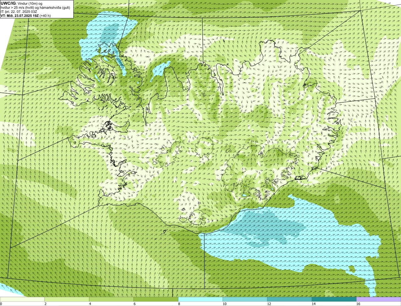This screenshot has width=401, height=306.
Task: Click the pale yellow 0–2 m/s legend swatch
Action: click(x=22, y=299)
